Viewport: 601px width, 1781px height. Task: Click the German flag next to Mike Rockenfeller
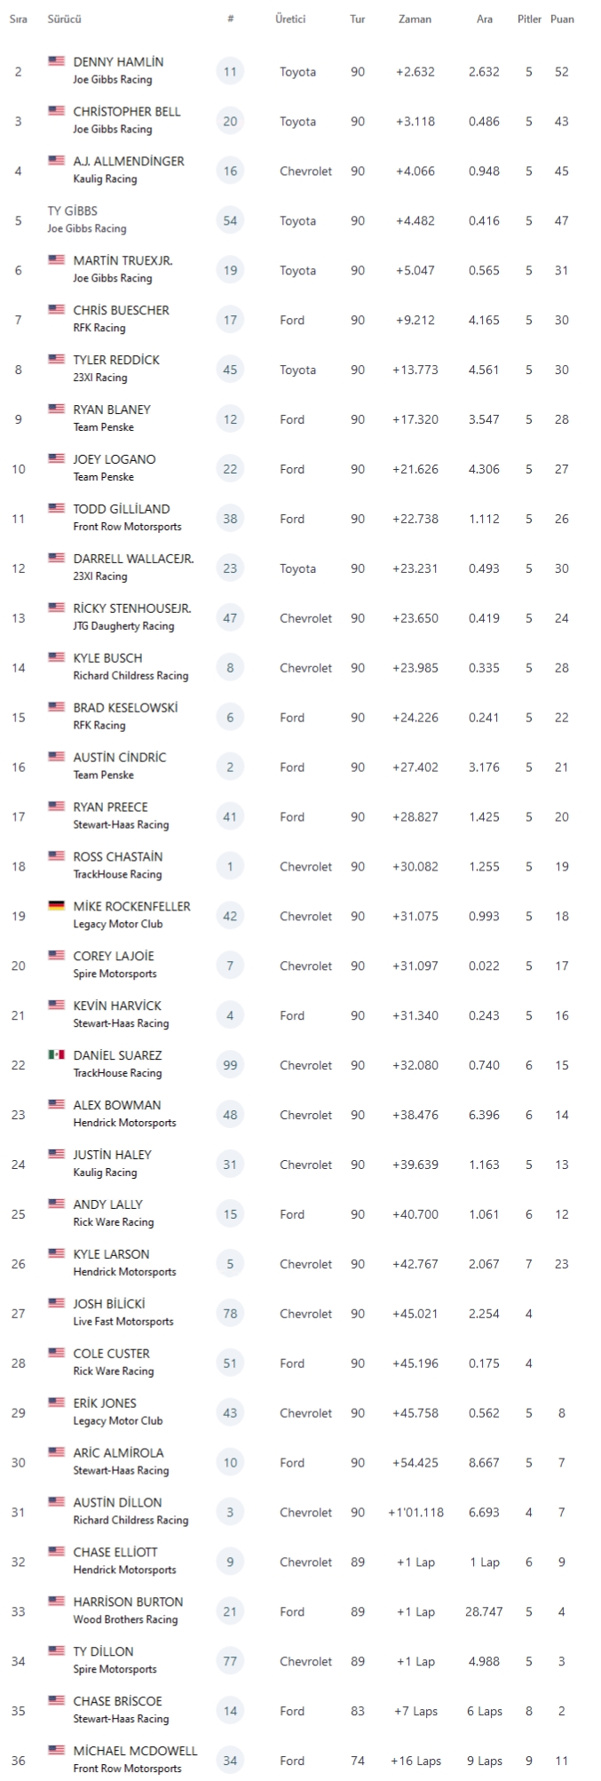pyautogui.click(x=57, y=906)
